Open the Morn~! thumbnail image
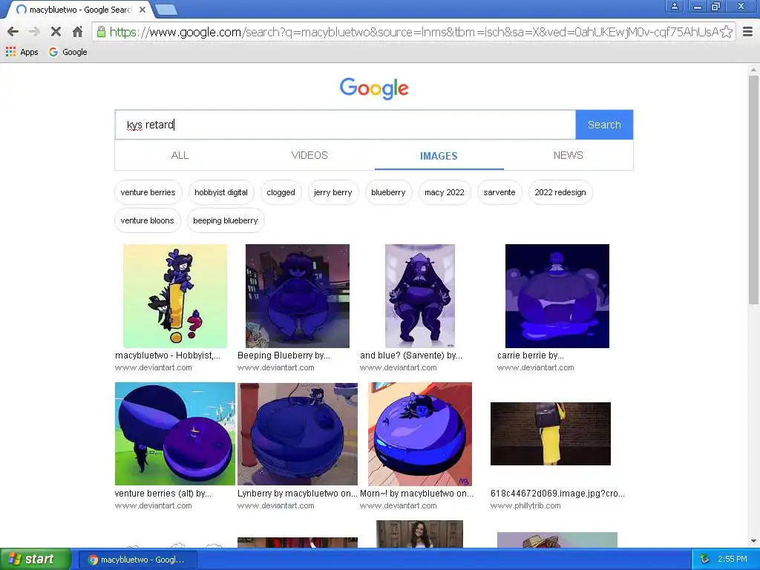Viewport: 760px width, 570px height. tap(420, 433)
